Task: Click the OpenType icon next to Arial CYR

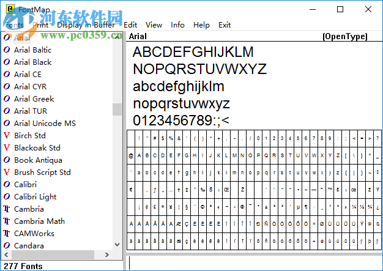Action: coord(7,86)
